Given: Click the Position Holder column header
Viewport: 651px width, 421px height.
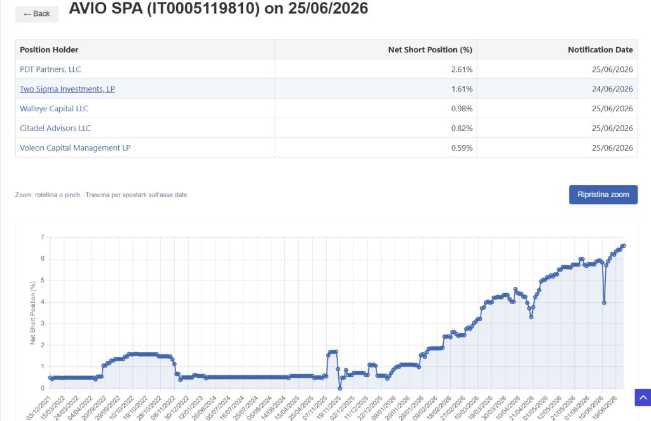Looking at the screenshot, I should pos(145,50).
